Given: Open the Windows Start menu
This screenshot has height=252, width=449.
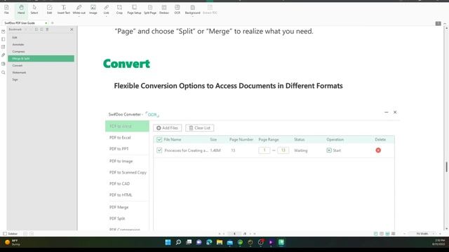Looking at the screenshot, I should [168, 242].
